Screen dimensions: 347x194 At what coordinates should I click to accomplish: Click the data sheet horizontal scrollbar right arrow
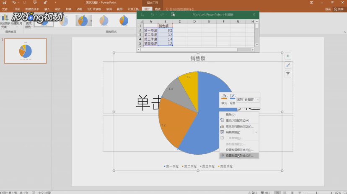(x=253, y=50)
